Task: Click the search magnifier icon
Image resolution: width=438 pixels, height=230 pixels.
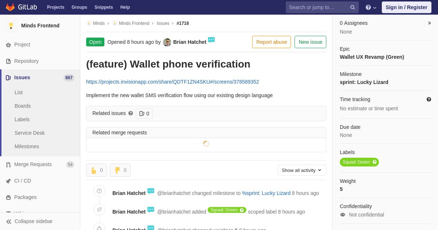Action: 353,7
